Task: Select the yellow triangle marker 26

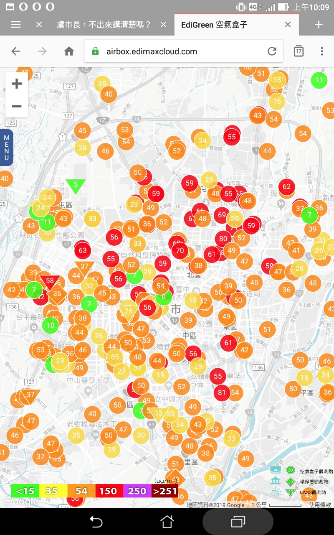Action: pyautogui.click(x=129, y=311)
